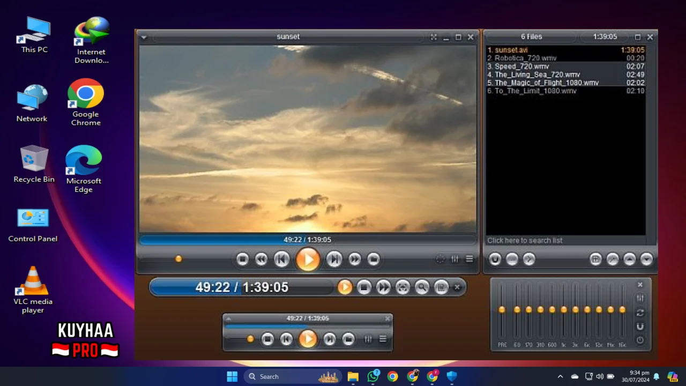Skip to next track in main player

click(x=334, y=259)
